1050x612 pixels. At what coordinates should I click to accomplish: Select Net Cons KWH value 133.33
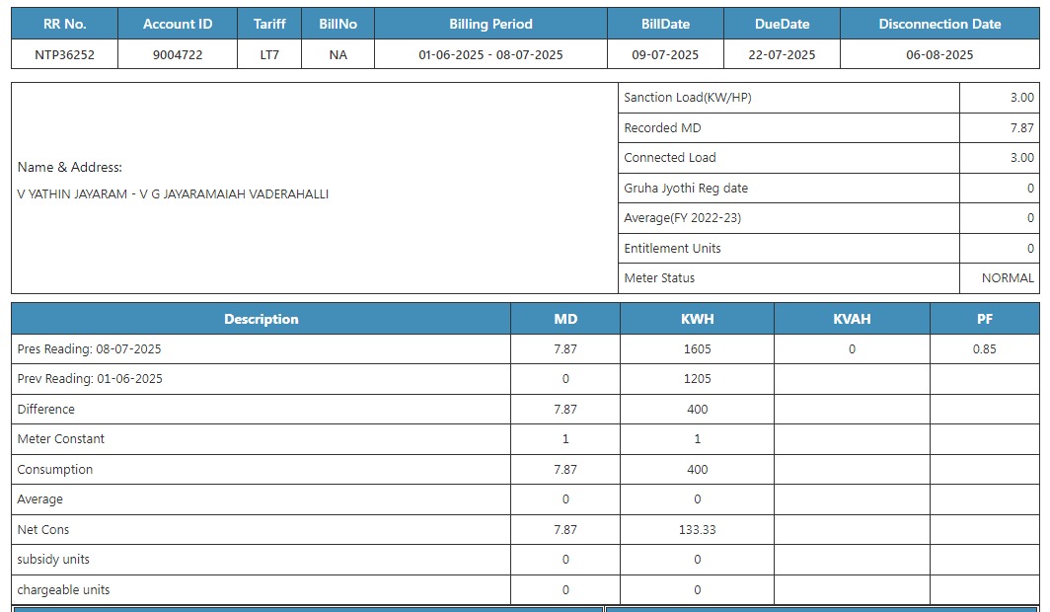coord(697,530)
